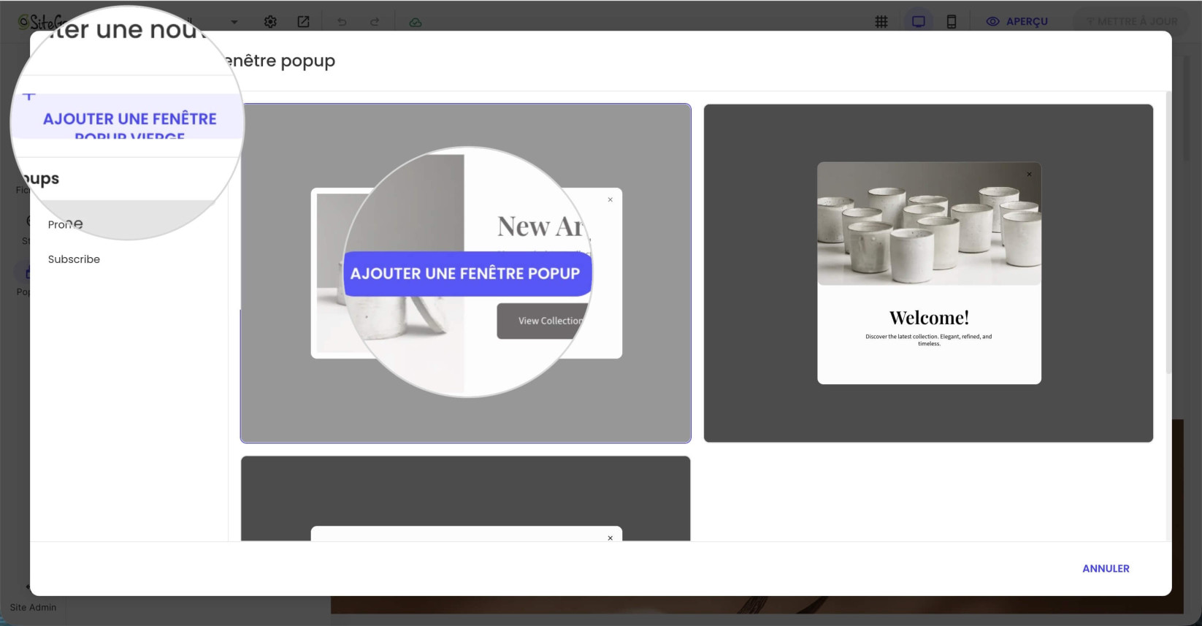Screen dimensions: 1202x626
Task: Toggle the grid overlay icon
Action: [881, 22]
